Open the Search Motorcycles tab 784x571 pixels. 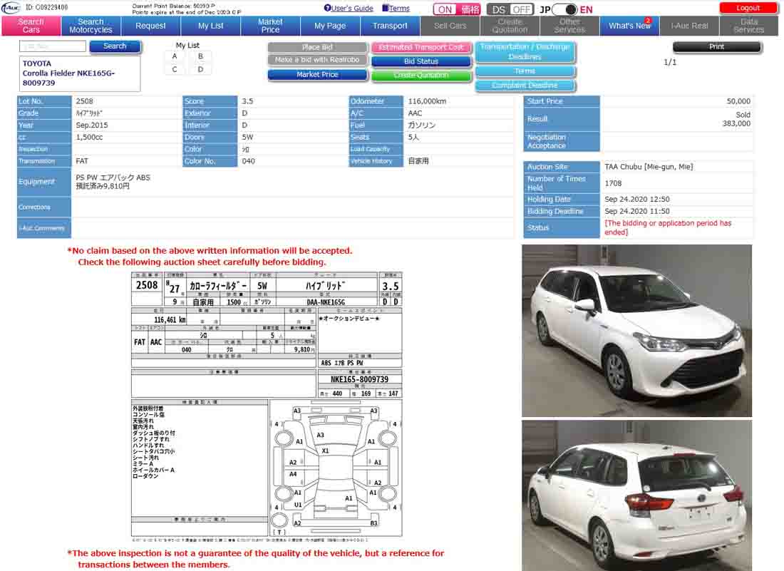[91, 26]
